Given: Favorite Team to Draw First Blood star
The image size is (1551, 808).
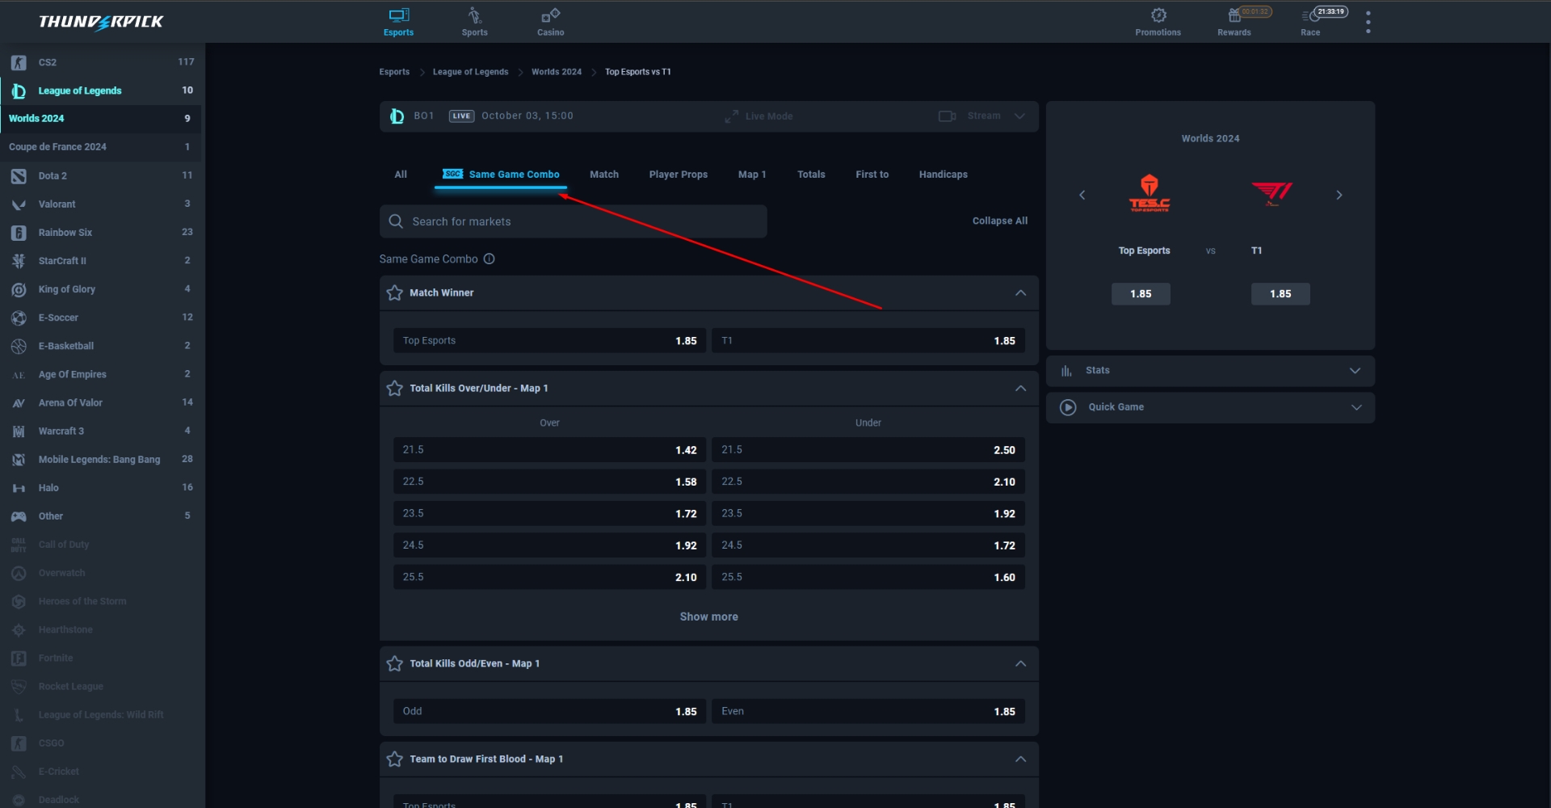Looking at the screenshot, I should 394,760.
